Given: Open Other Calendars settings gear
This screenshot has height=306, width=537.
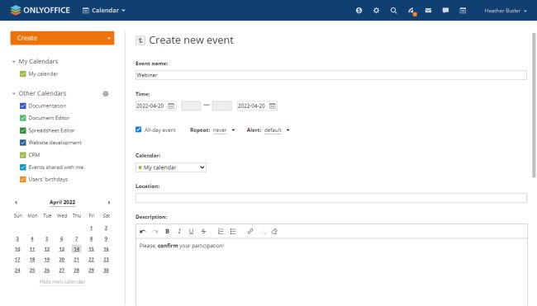Looking at the screenshot, I should click(x=106, y=94).
